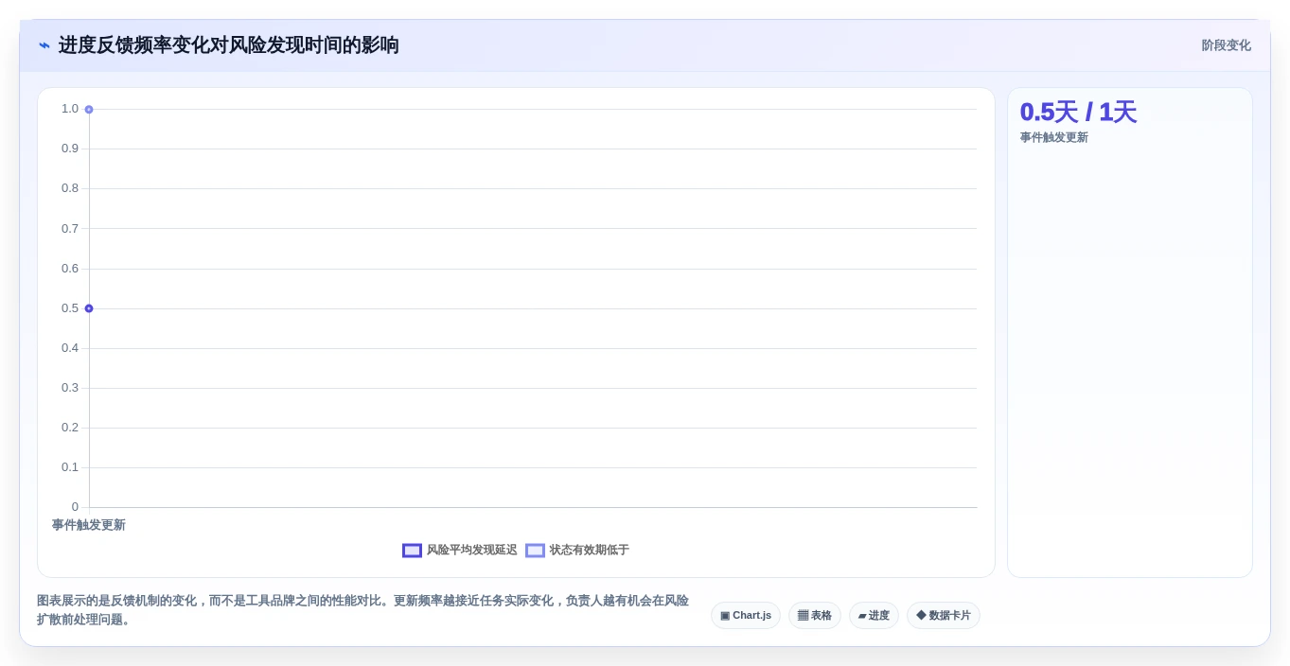Select the 数据卡片 tag chip
Image resolution: width=1290 pixels, height=666 pixels.
pyautogui.click(x=944, y=615)
